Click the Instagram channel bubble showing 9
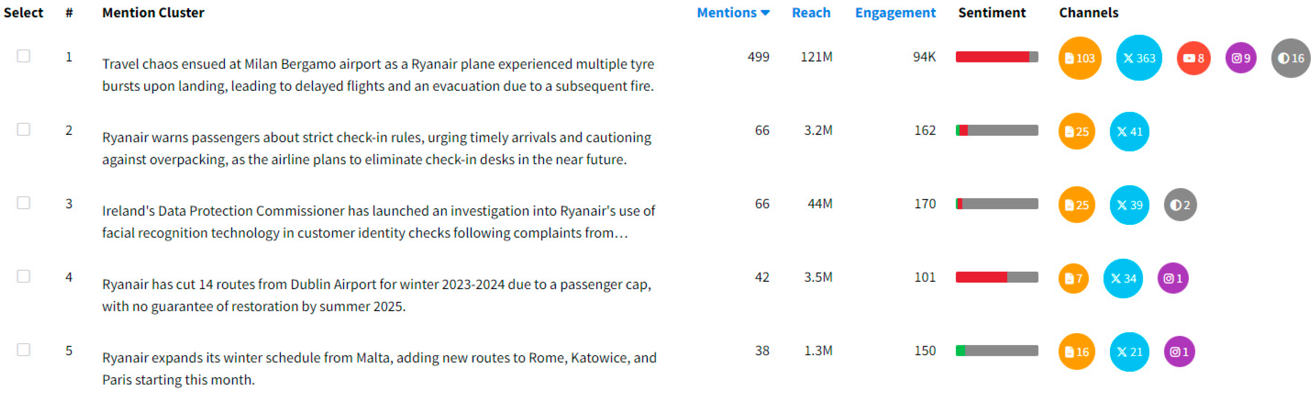This screenshot has height=395, width=1316. click(1240, 58)
